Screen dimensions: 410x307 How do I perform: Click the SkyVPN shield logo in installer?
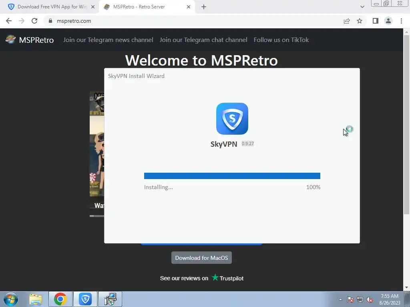[232, 119]
